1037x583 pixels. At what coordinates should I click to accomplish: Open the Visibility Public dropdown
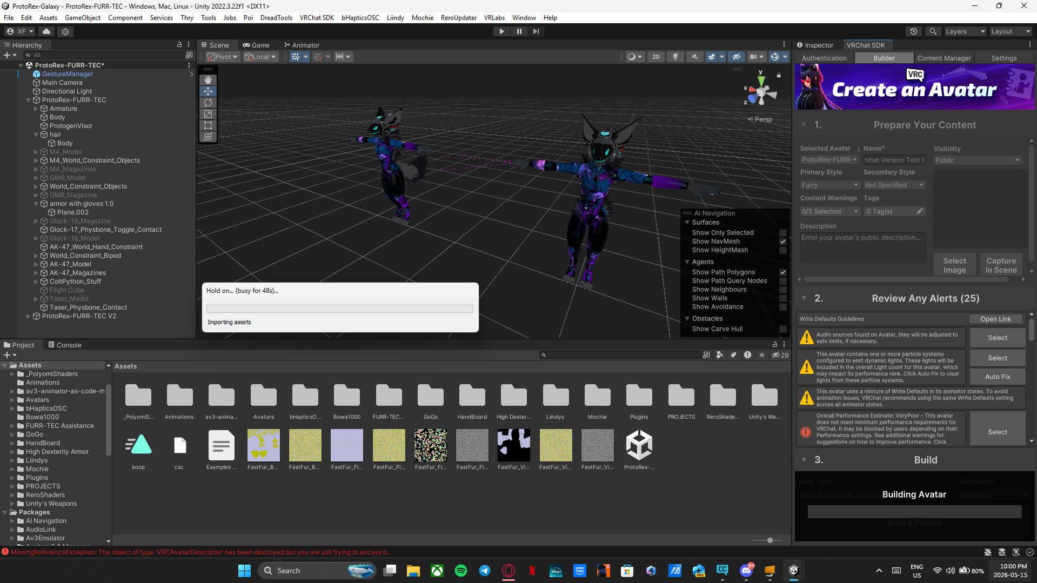click(x=977, y=160)
